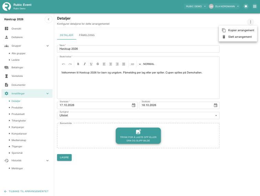
Task: Click the Slett arrangement trash icon
Action: point(224,37)
